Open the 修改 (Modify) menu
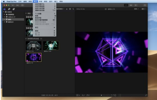Image resolution: width=157 pixels, height=100 pixels. pyautogui.click(x=45, y=1)
